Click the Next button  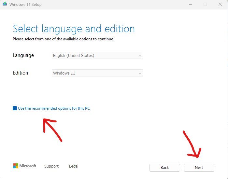(x=199, y=168)
